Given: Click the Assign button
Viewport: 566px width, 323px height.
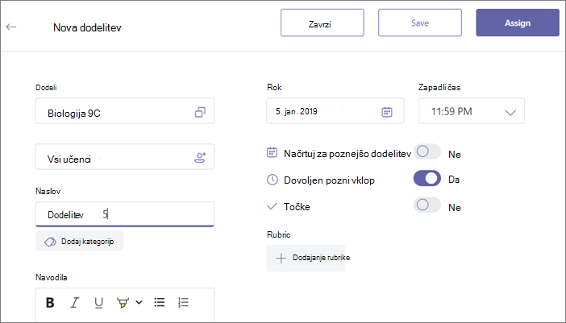Looking at the screenshot, I should 518,23.
